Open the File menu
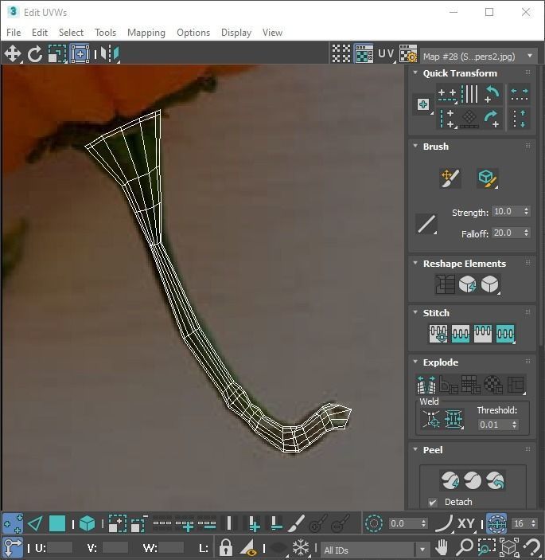Image resolution: width=545 pixels, height=560 pixels. pyautogui.click(x=14, y=33)
